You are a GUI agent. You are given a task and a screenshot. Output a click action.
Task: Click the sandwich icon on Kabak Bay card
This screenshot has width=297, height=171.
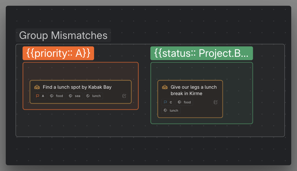tap(37, 87)
